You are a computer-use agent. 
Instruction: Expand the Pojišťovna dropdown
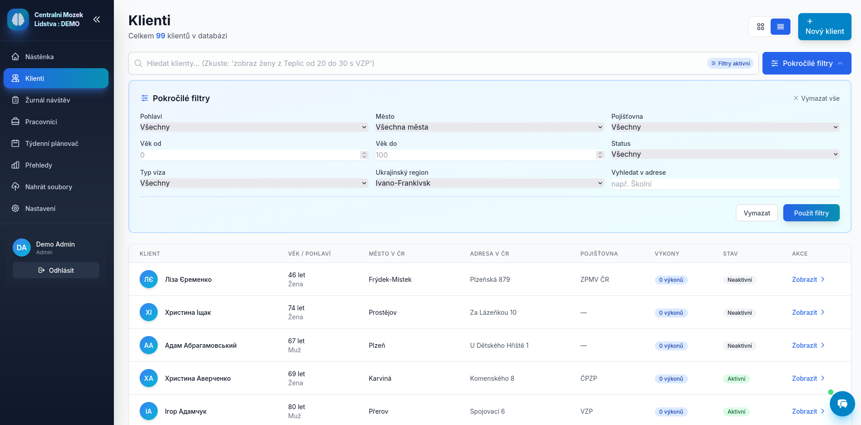[x=725, y=127]
